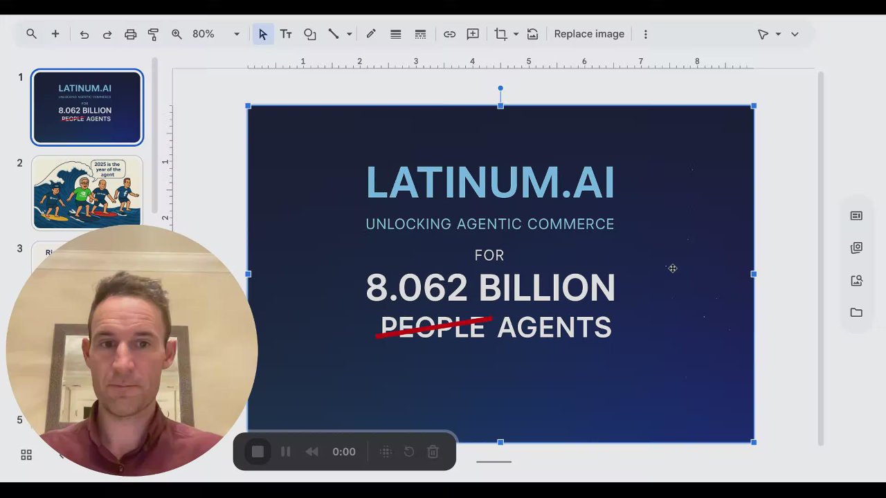Open border weight options
Viewport: 886px width, 498px height.
pos(396,34)
